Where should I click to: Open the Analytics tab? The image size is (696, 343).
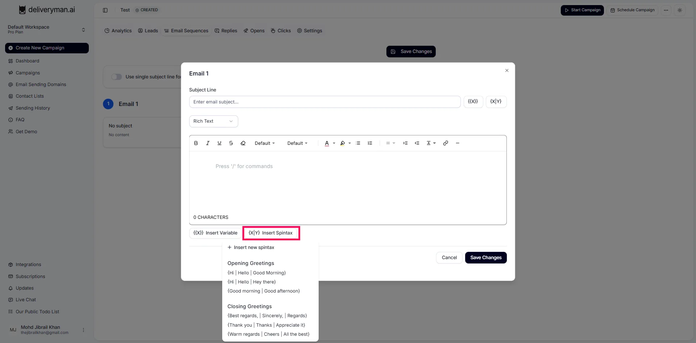point(118,31)
